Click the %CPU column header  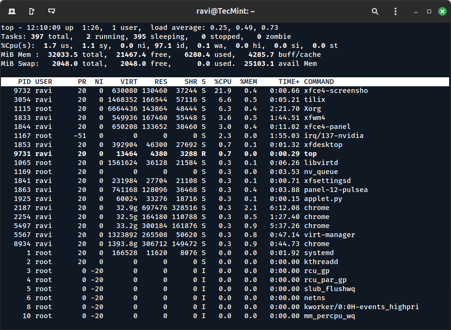coord(222,82)
